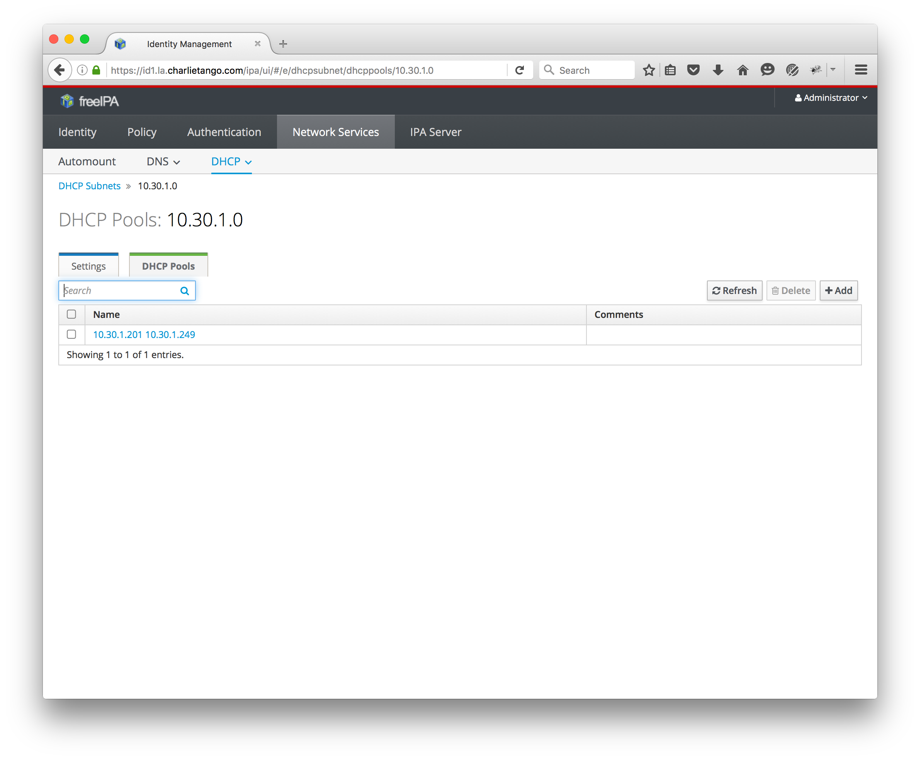Click the magnifier icon in pool search

185,290
